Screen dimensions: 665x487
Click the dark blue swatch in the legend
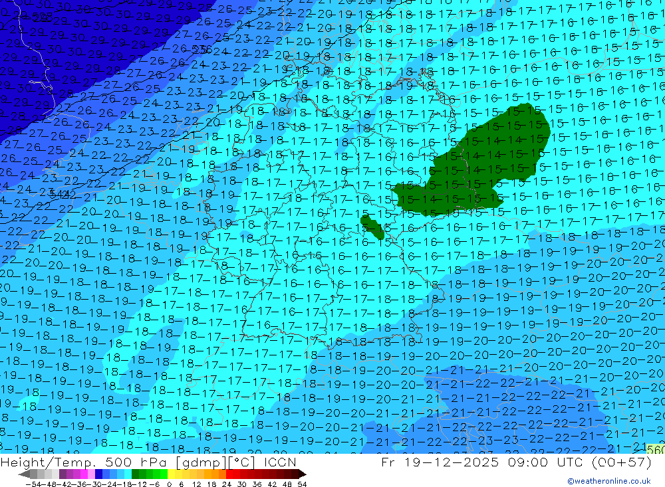[98, 474]
